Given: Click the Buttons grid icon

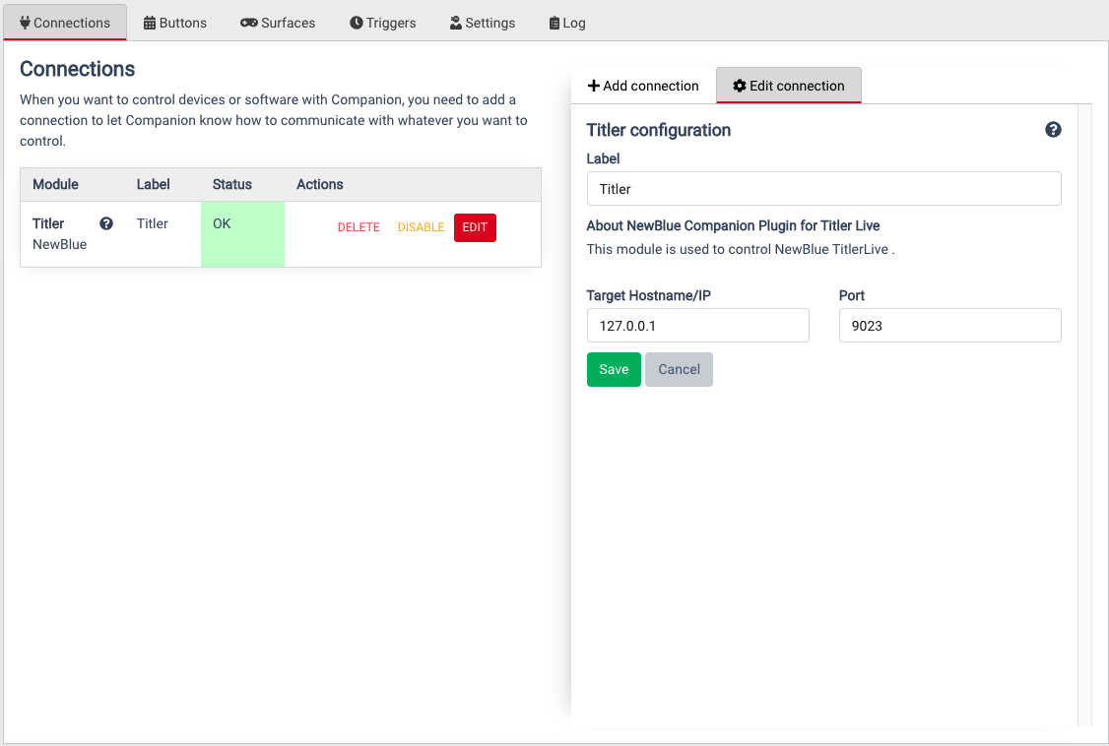Looking at the screenshot, I should [x=147, y=22].
